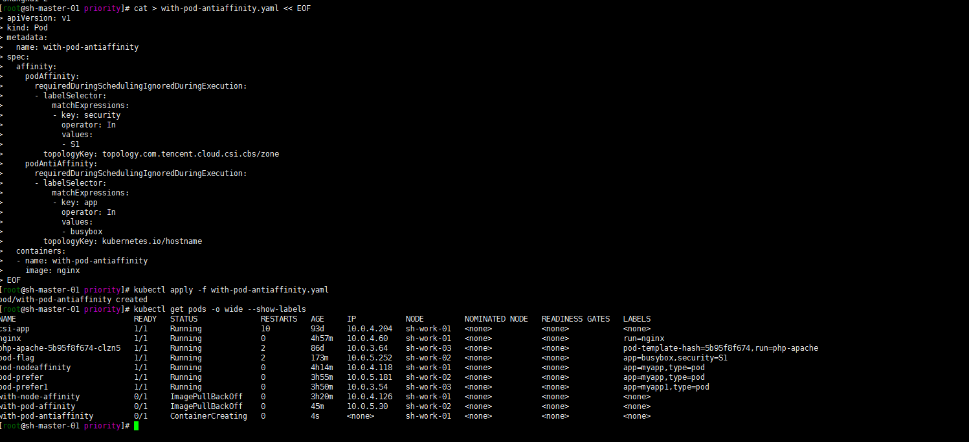This screenshot has width=969, height=442.
Task: Click the standalone 'EOF' terminator line
Action: [14, 280]
